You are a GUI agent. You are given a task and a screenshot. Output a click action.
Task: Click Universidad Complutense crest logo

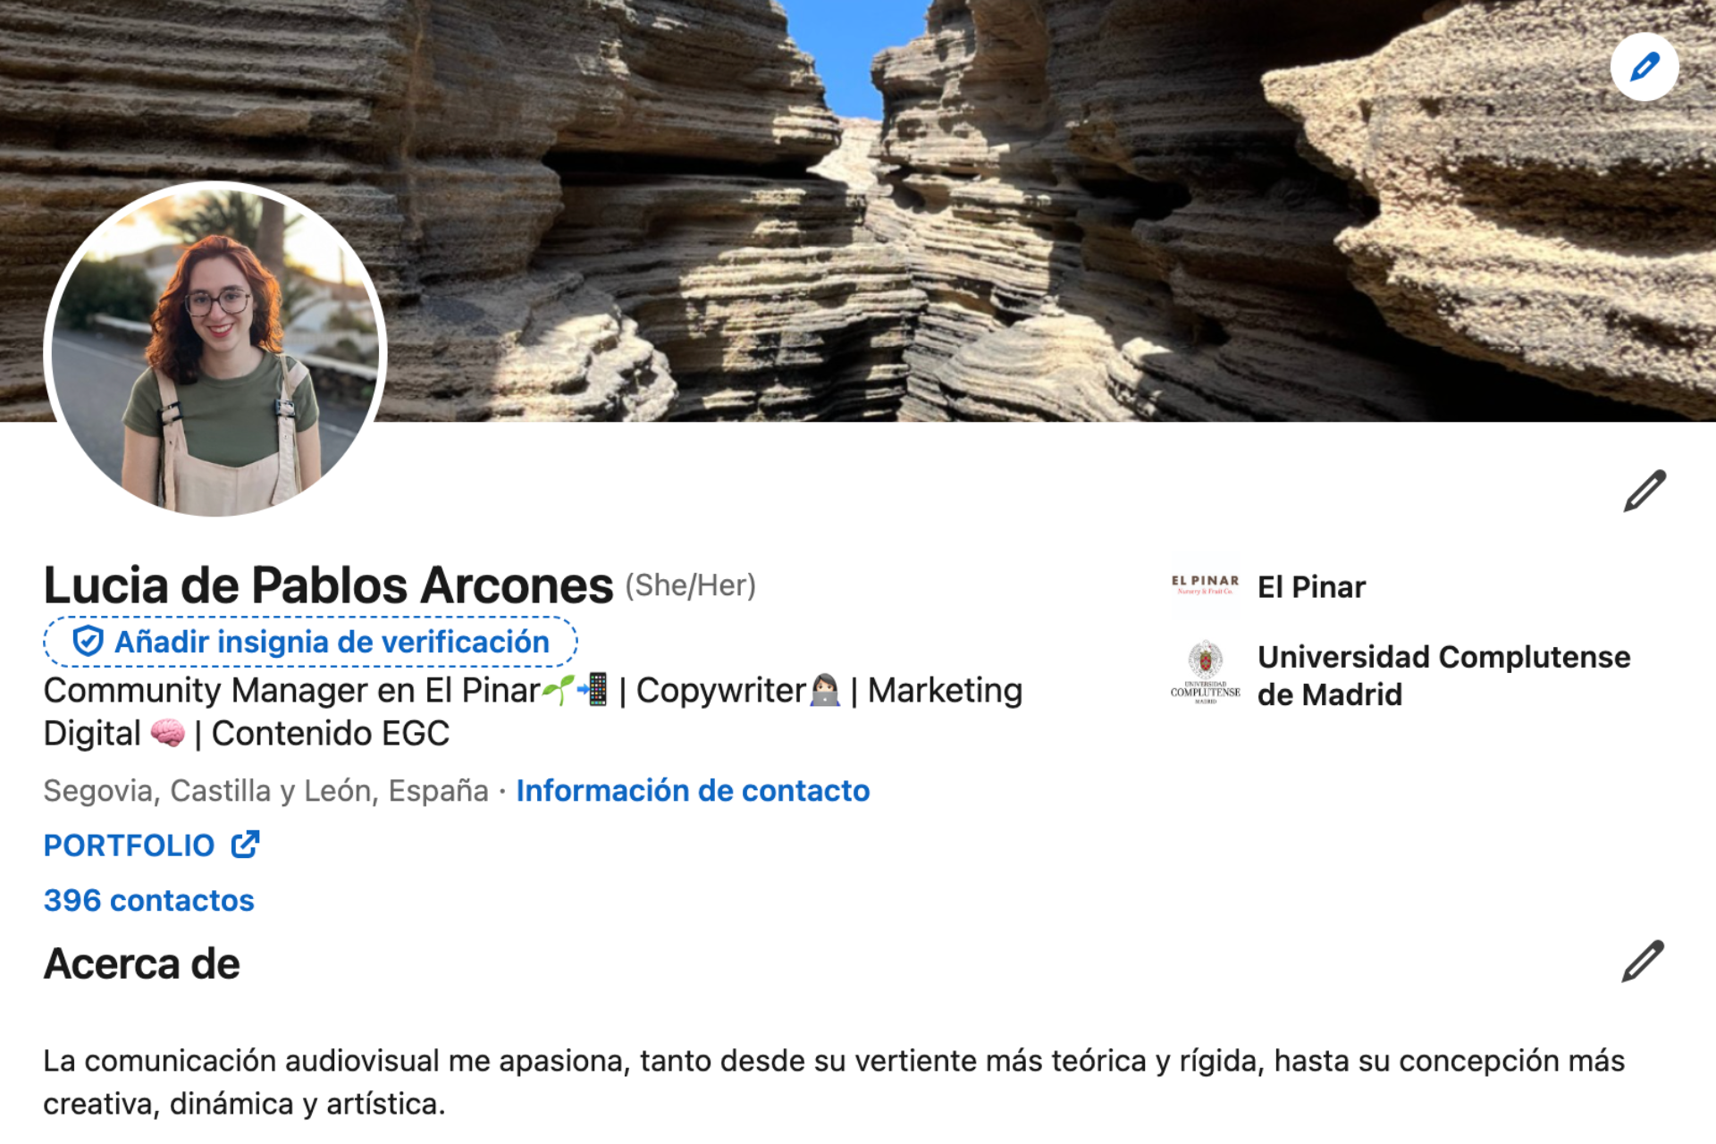[x=1205, y=673]
